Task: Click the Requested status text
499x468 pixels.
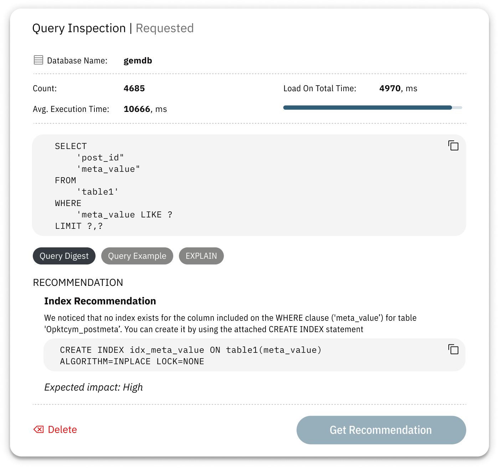Action: point(165,28)
